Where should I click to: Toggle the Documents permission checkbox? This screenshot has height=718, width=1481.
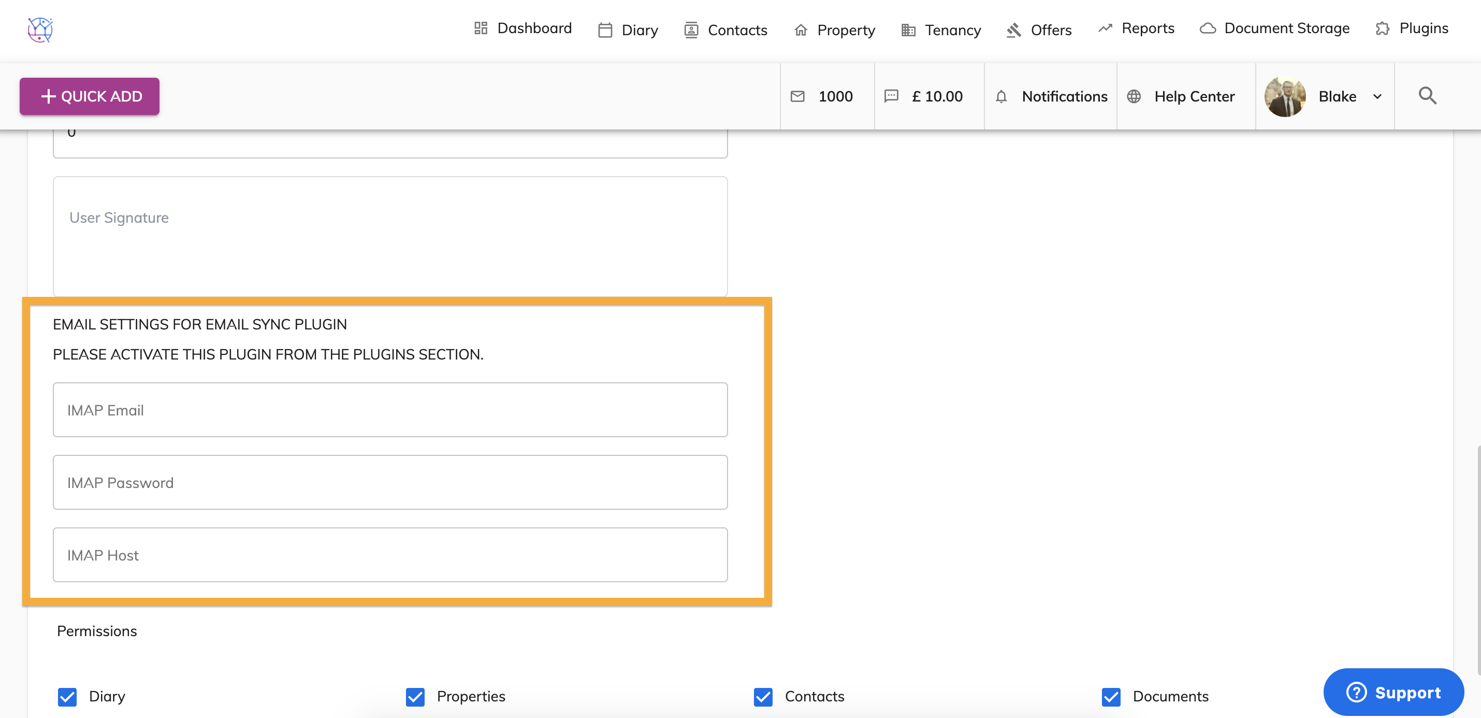click(x=1111, y=697)
